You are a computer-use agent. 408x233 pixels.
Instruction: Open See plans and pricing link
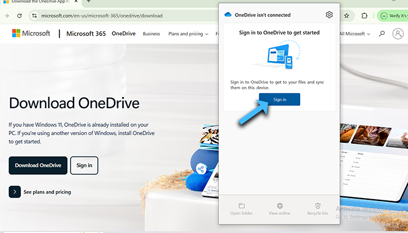point(47,192)
